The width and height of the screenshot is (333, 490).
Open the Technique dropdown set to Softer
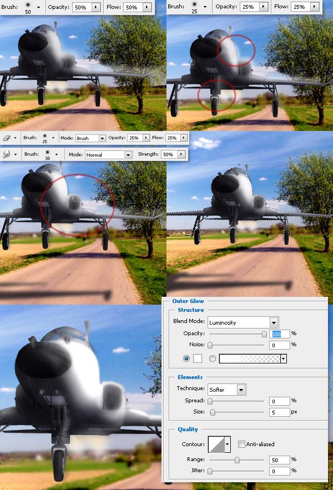click(226, 390)
